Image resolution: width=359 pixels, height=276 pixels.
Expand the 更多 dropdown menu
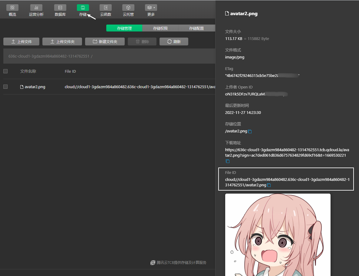(x=151, y=8)
